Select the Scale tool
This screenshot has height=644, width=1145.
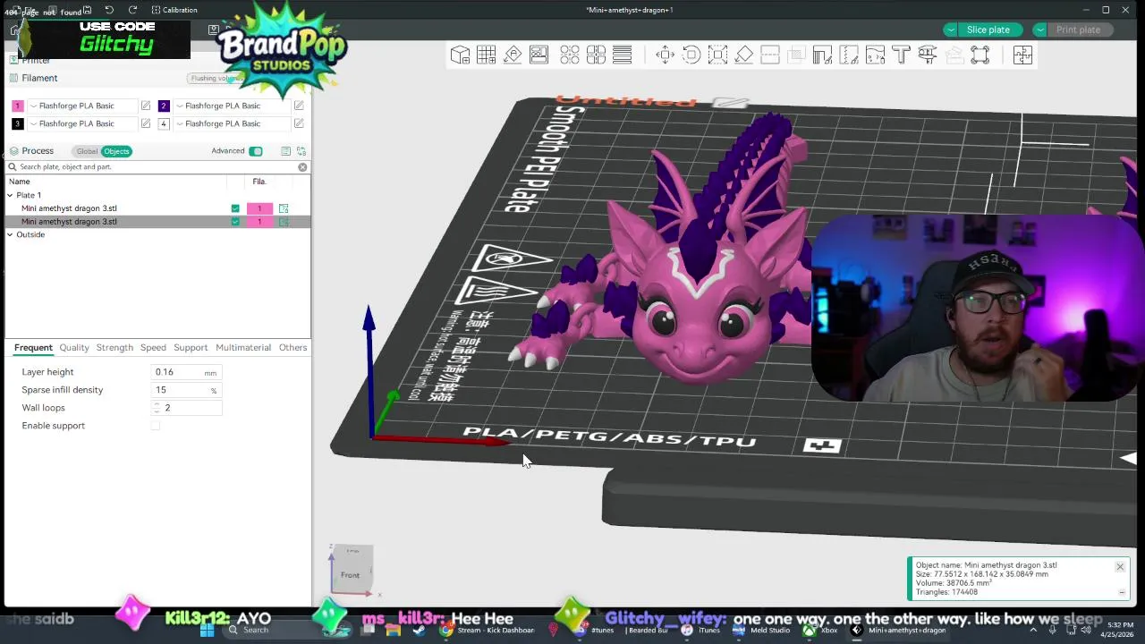point(717,55)
